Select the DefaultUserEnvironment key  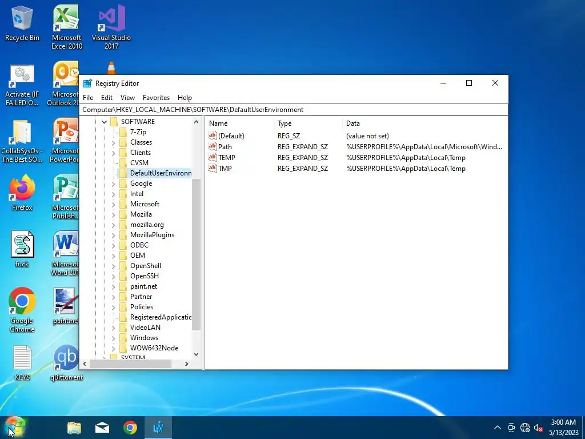161,173
